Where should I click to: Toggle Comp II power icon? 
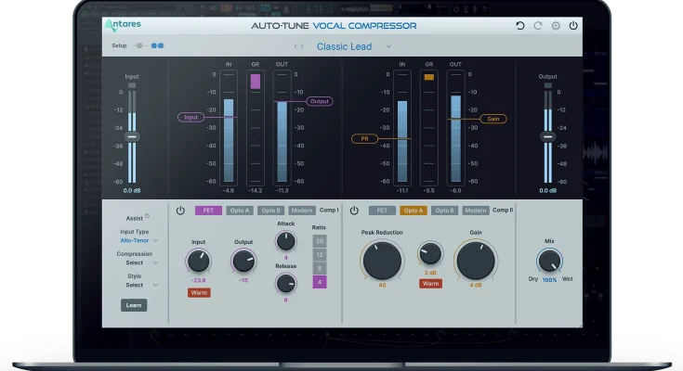pos(354,211)
